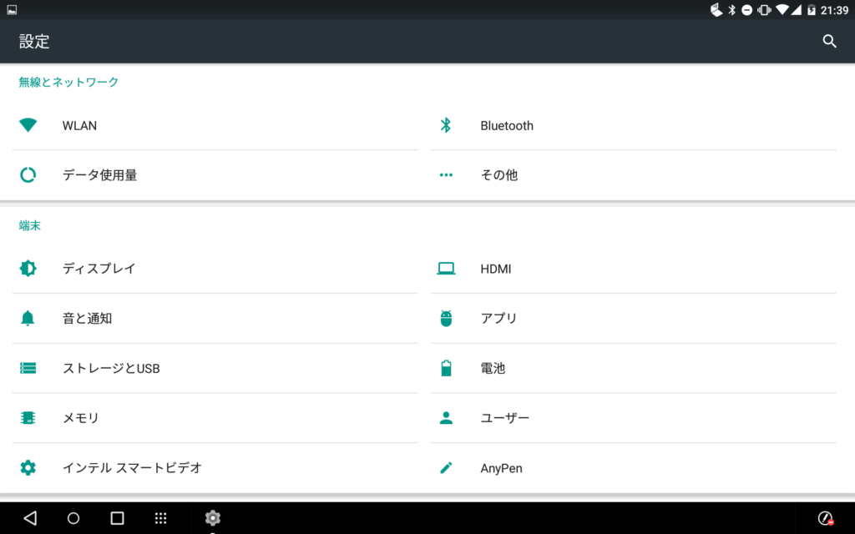855x534 pixels.
Task: Tap the ユーザー person icon
Action: [x=446, y=418]
